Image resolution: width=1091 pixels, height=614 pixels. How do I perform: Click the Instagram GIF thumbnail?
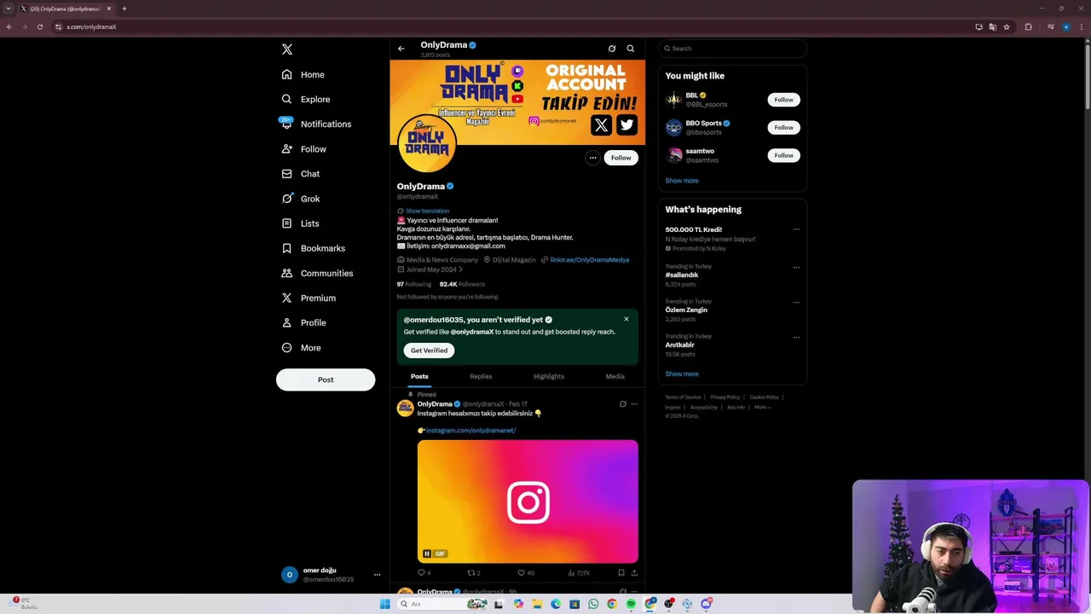coord(528,501)
